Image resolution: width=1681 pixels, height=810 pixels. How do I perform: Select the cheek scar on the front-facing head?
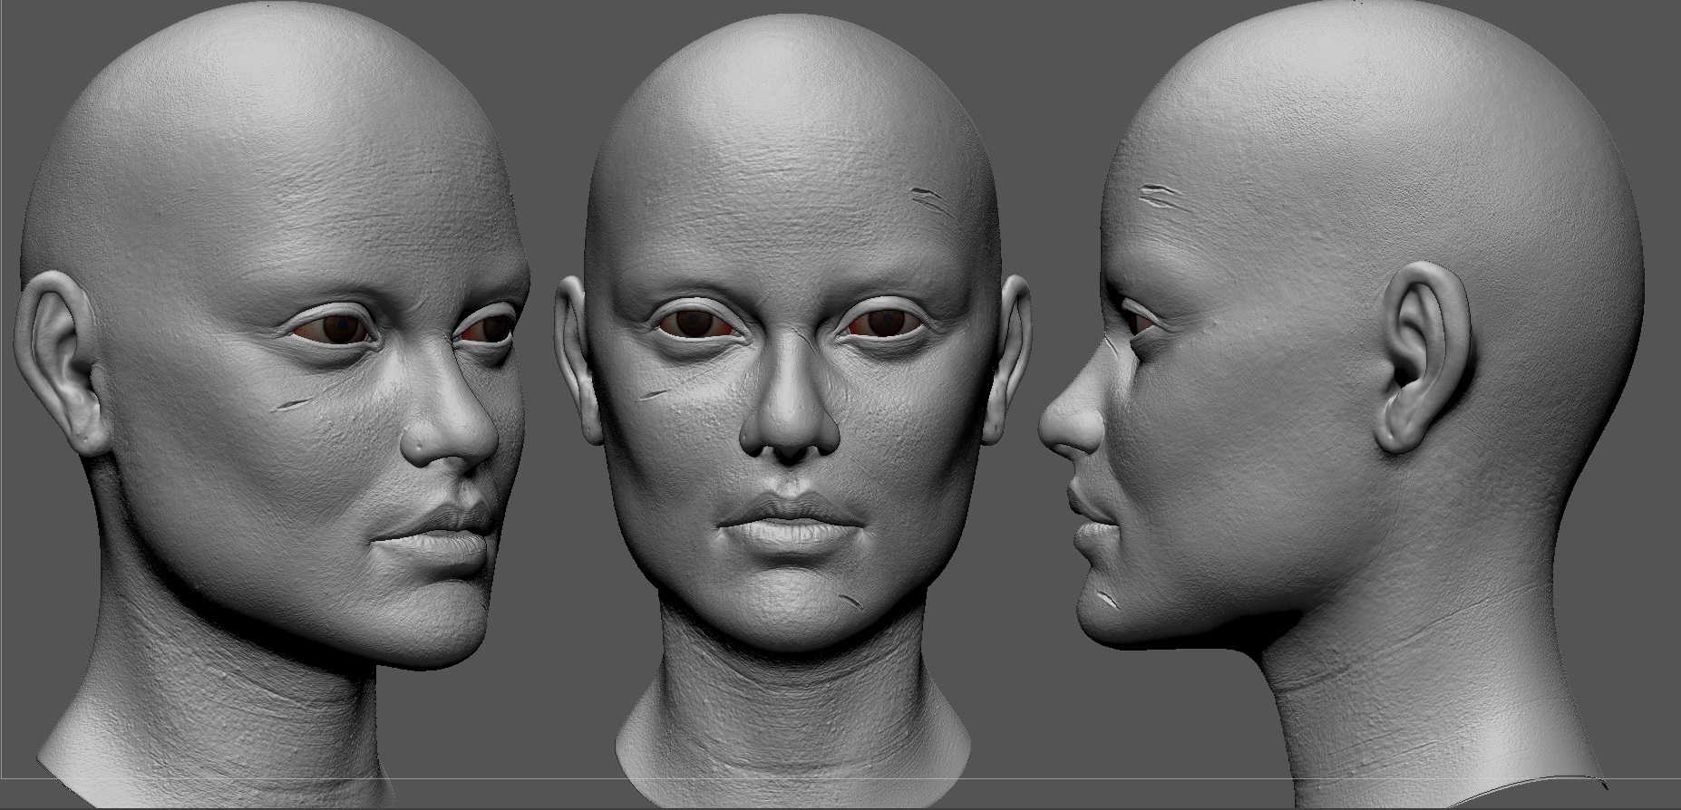coord(658,391)
